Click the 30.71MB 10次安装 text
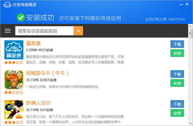 (x=40, y=110)
